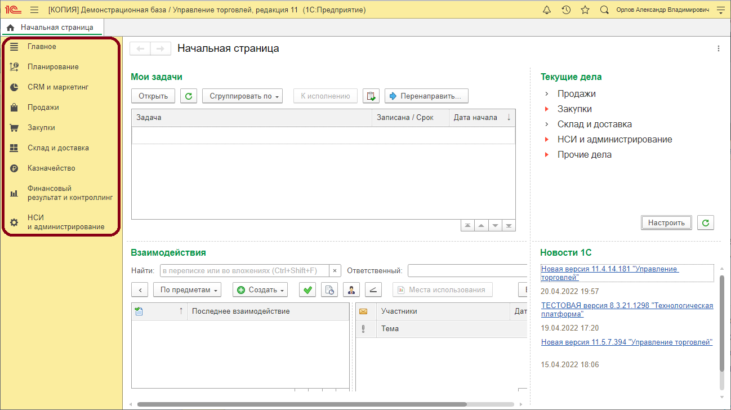Image resolution: width=731 pixels, height=410 pixels.
Task: Open the favorites star icon
Action: [x=585, y=9]
